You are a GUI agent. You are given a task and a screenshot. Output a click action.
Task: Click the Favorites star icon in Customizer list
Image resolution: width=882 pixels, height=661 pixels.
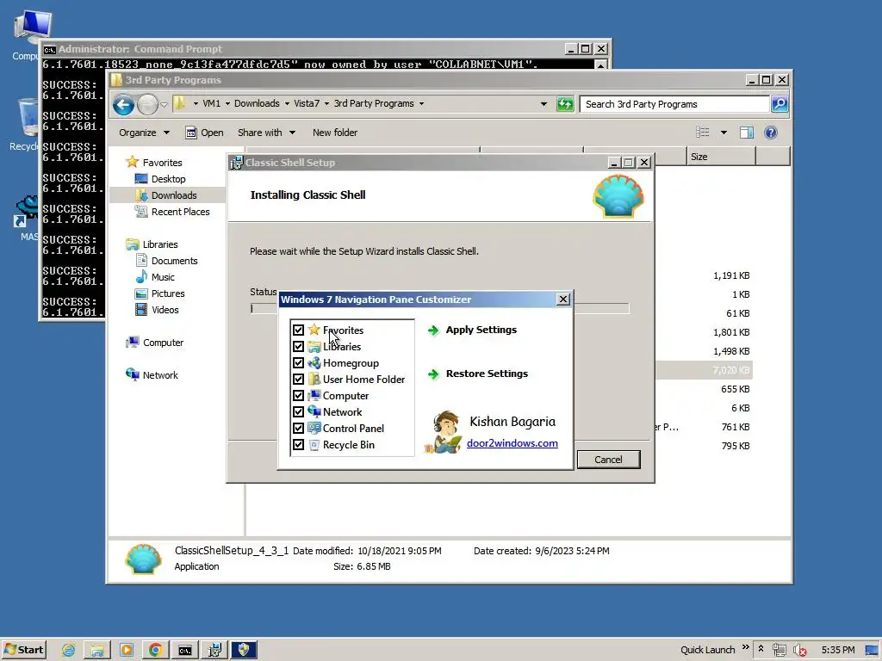[x=314, y=330]
